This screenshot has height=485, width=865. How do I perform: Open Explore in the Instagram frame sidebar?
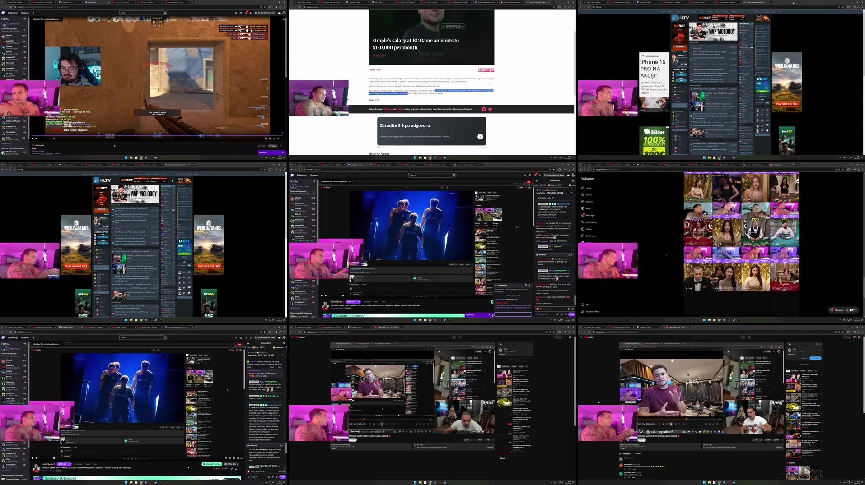pos(587,201)
